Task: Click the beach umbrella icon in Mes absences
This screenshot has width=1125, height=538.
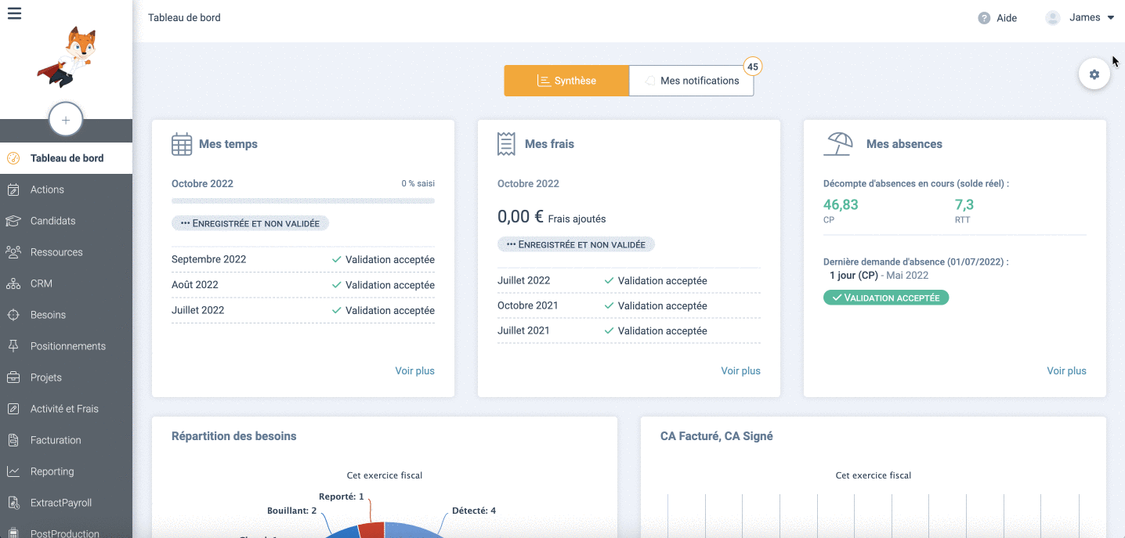Action: click(x=838, y=144)
